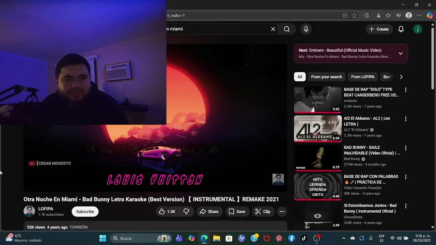Image resolution: width=436 pixels, height=245 pixels.
Task: Open the Windows Start menu
Action: [x=103, y=238]
